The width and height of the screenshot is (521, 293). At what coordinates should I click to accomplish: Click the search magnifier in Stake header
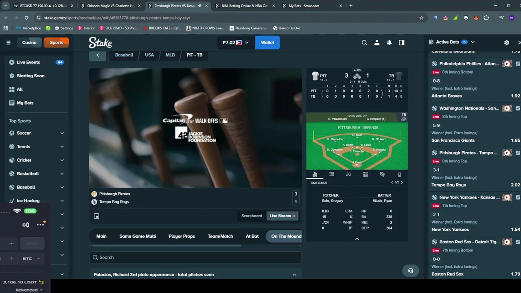click(x=364, y=42)
